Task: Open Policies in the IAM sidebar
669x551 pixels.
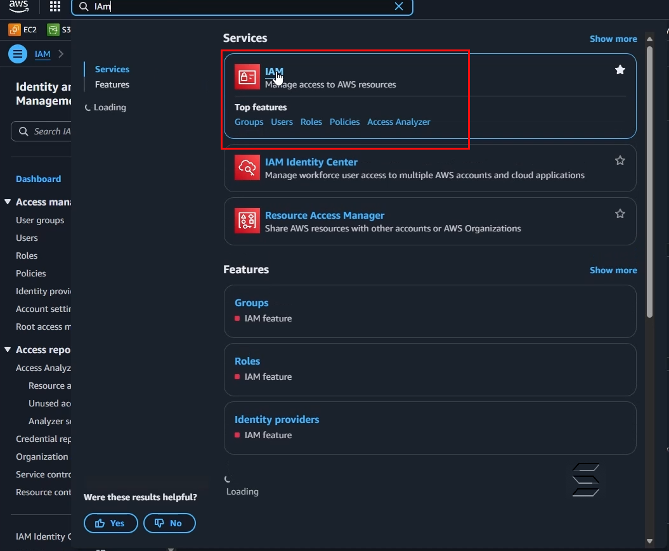Action: (x=30, y=273)
